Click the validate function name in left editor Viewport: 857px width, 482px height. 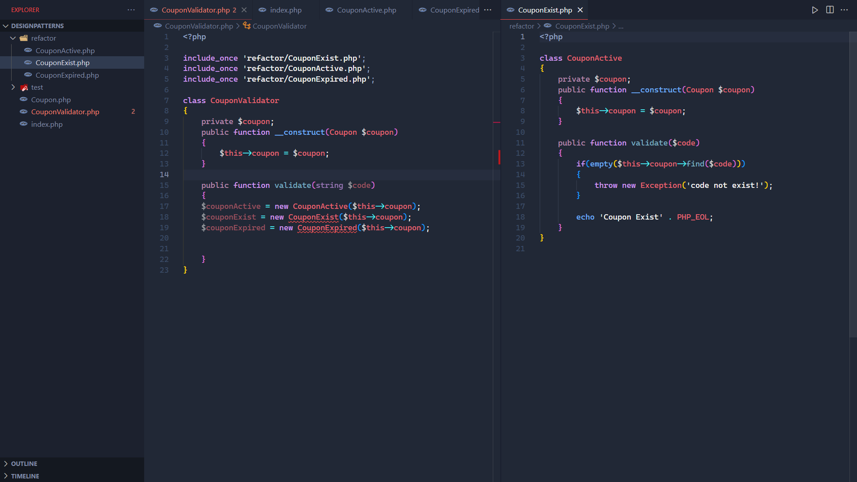[x=292, y=185]
